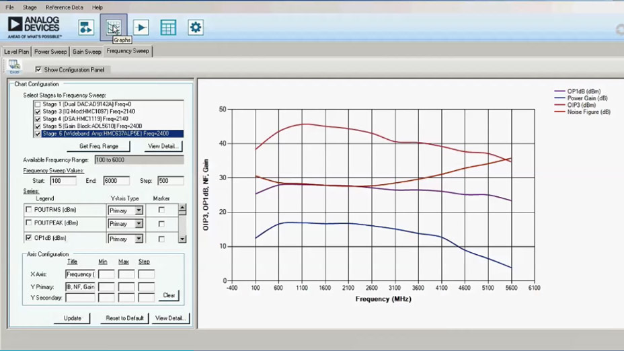The height and width of the screenshot is (351, 624).
Task: Check Stage 1 Dual DAC AD9142A
Action: click(x=38, y=104)
